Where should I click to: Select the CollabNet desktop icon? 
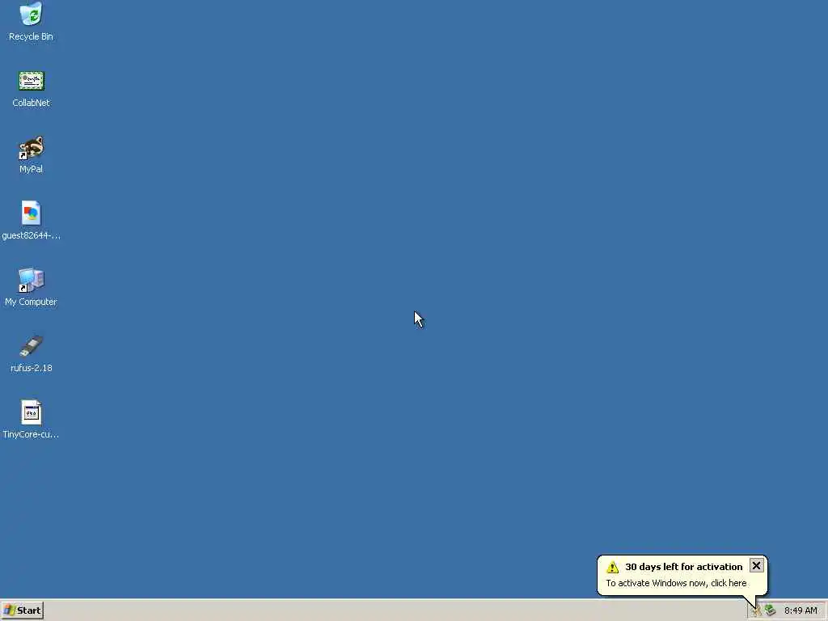(x=32, y=81)
